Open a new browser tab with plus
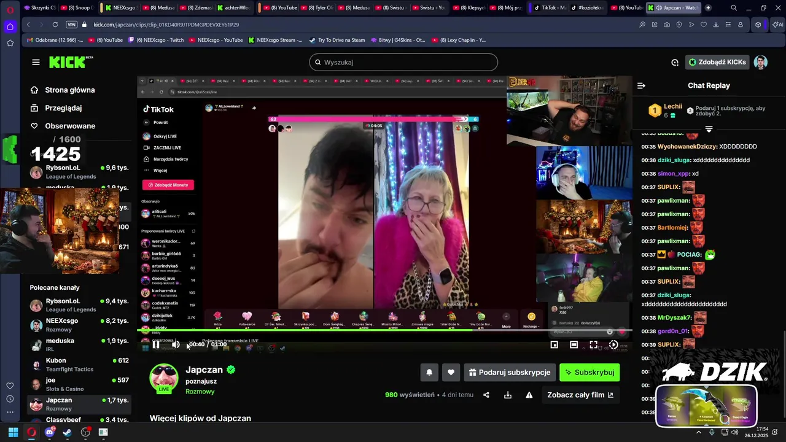 (708, 8)
